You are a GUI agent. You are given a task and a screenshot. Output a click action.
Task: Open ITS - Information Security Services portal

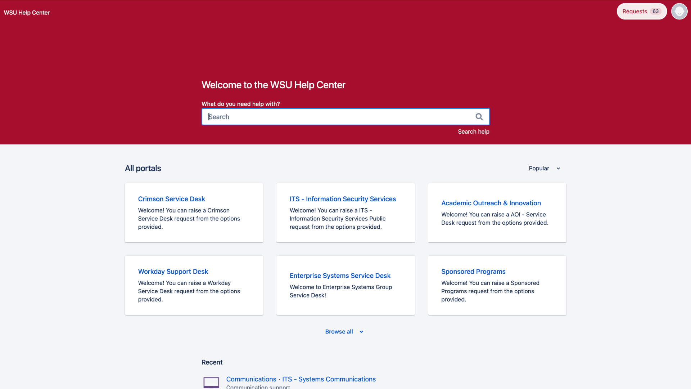click(x=343, y=198)
